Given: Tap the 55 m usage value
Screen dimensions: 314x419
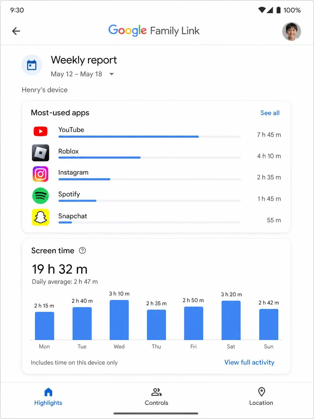Looking at the screenshot, I should 274,220.
